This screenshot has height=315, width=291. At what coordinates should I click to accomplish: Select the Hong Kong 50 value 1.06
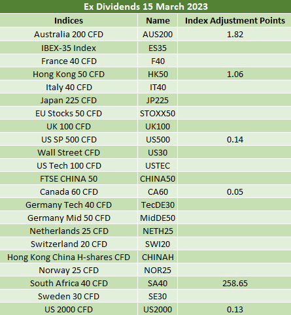235,74
